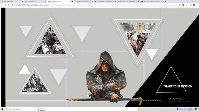Click the START YOUR MISSION link

178,86
